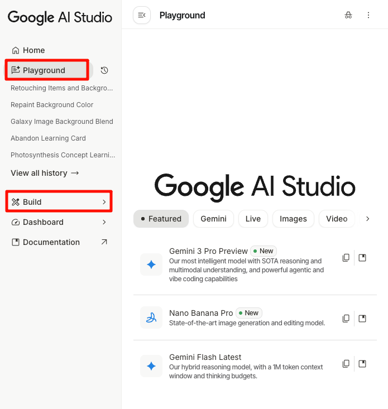
Task: Expand the Build section chevron
Action: click(x=104, y=202)
